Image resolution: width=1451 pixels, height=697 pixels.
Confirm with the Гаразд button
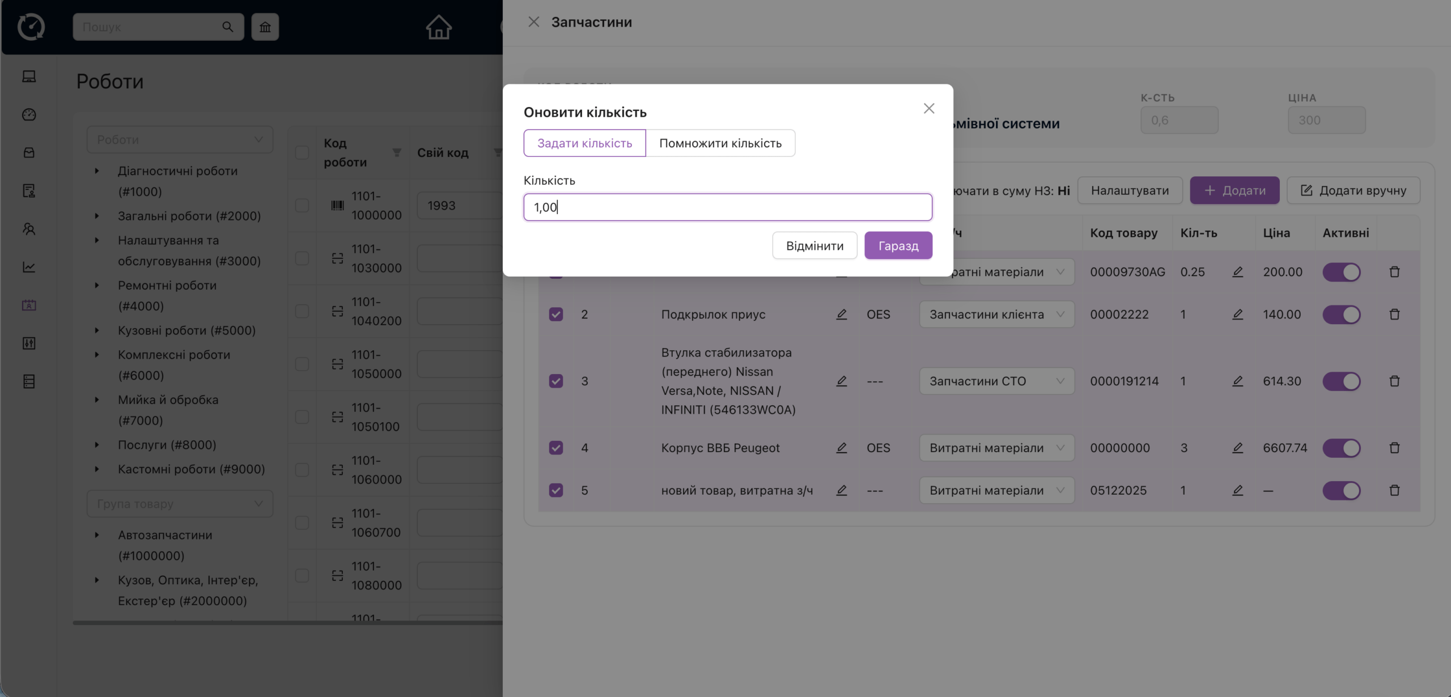[x=898, y=246]
